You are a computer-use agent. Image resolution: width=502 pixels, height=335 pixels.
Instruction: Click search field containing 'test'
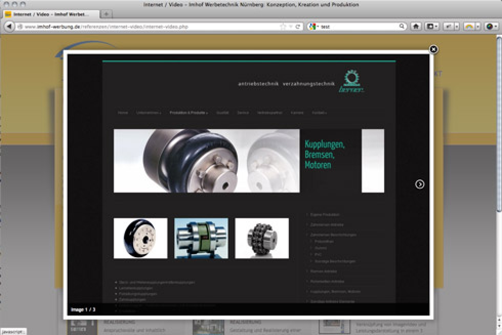(x=359, y=27)
